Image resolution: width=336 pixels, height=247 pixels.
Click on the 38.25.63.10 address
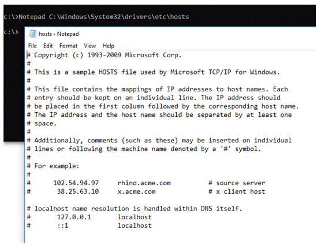(78, 191)
